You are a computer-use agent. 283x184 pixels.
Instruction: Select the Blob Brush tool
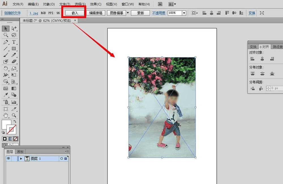click(6, 61)
